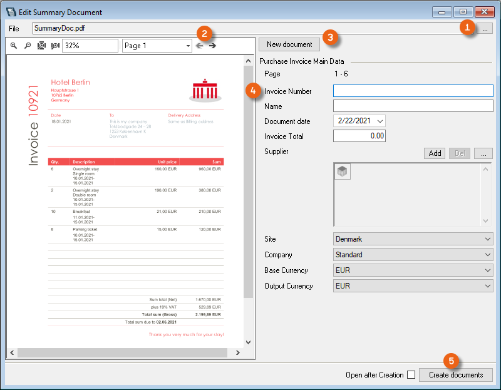This screenshot has width=501, height=390.
Task: Click into the Invoice Number field
Action: 413,91
